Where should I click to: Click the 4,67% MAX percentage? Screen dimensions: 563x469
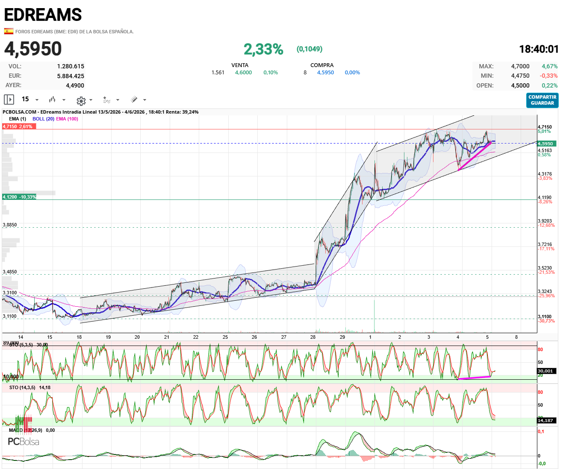point(550,66)
